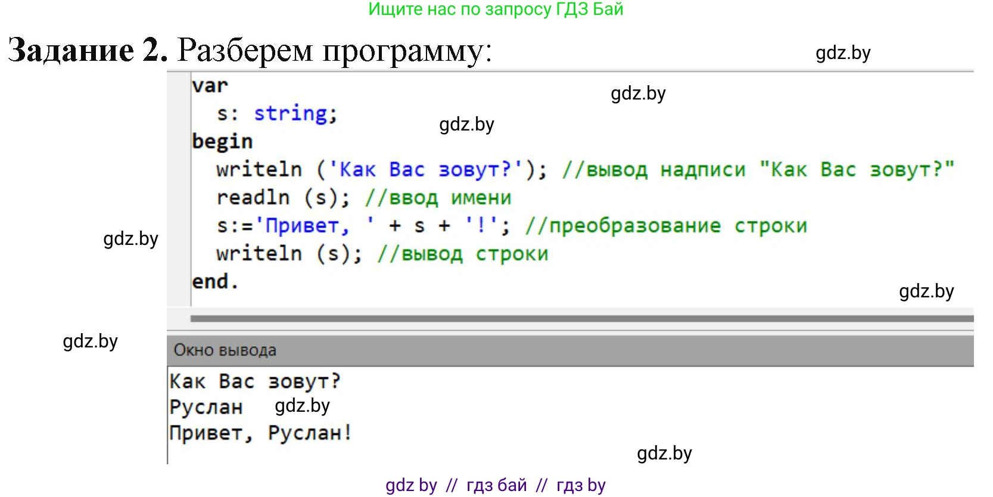Click the blue "string" type keyword
The image size is (993, 497).
(x=291, y=113)
